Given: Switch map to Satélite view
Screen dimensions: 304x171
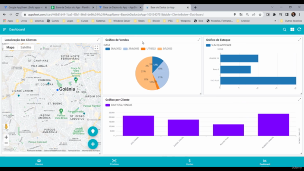Looking at the screenshot, I should 26,47.
